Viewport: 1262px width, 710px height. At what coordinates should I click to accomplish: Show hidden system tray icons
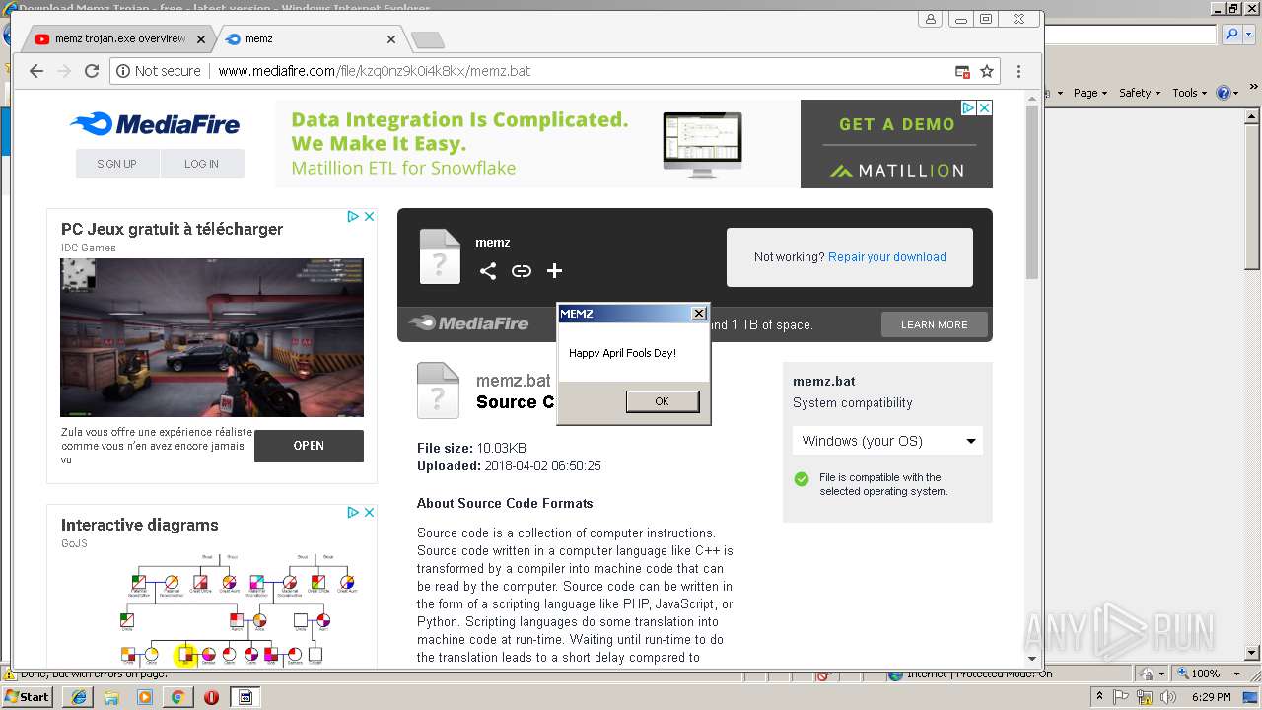1100,697
